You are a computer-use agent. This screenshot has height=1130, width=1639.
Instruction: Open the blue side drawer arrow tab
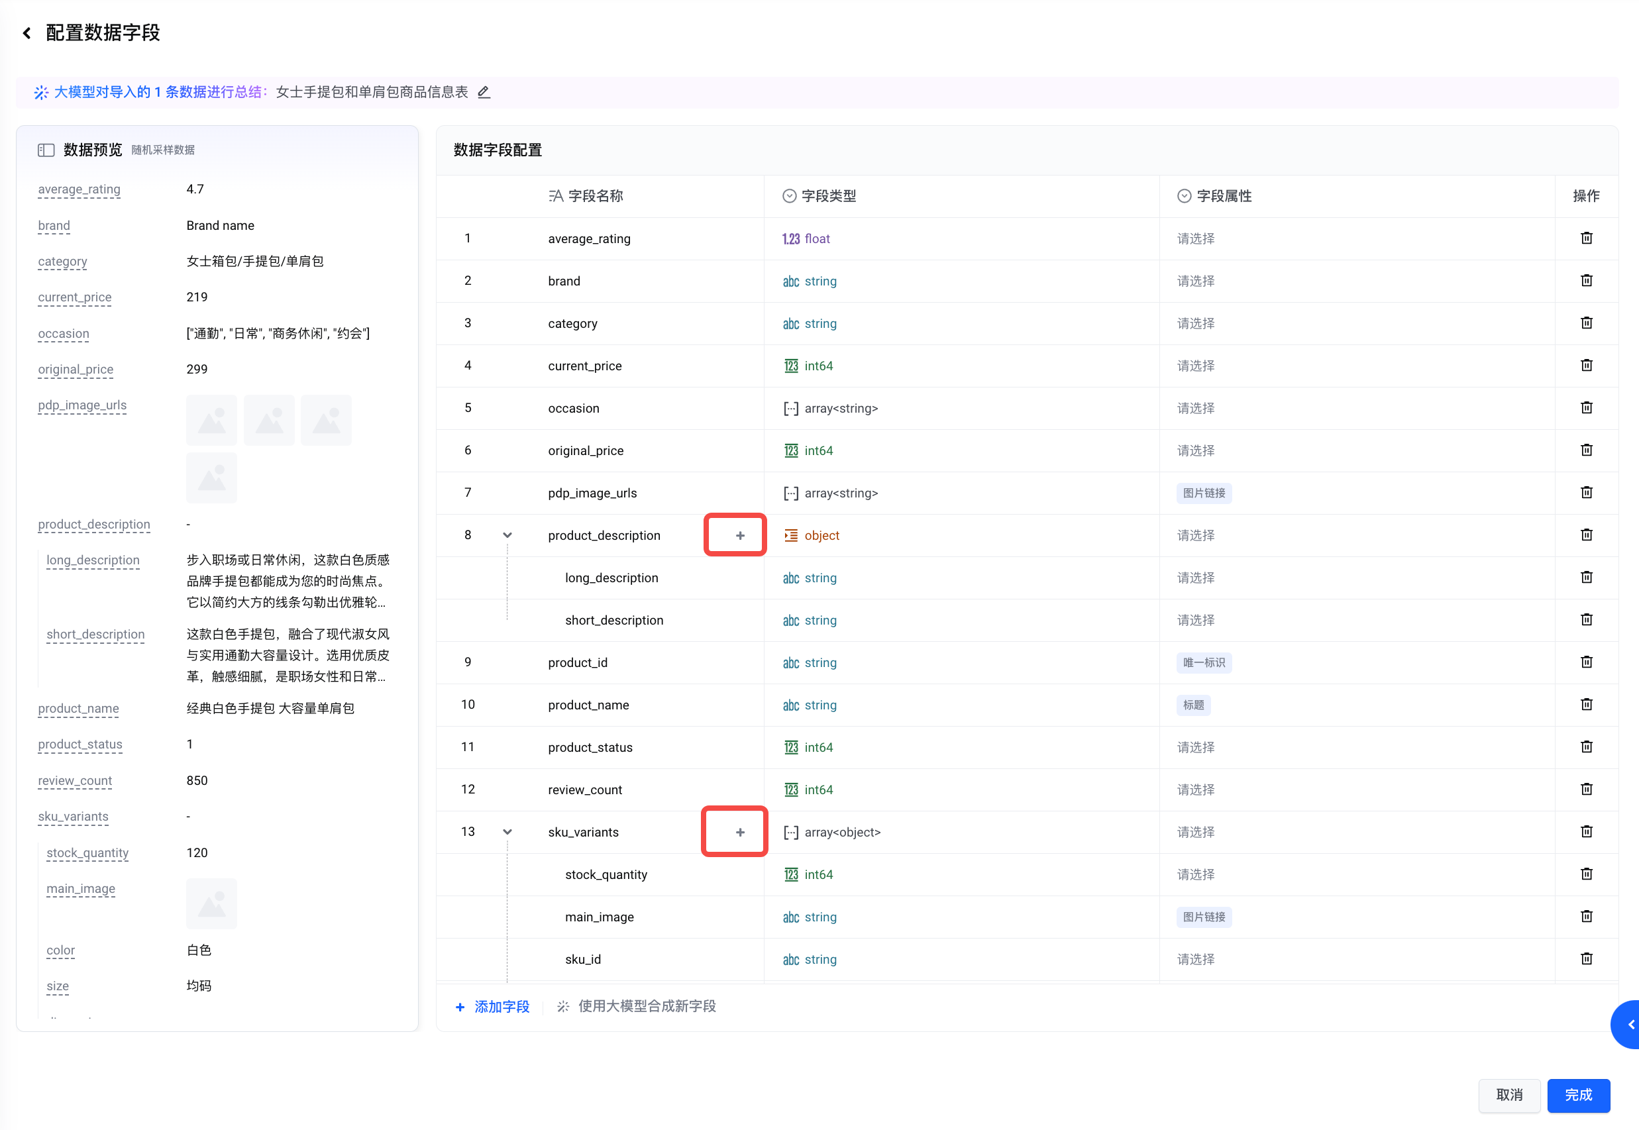[x=1628, y=1025]
